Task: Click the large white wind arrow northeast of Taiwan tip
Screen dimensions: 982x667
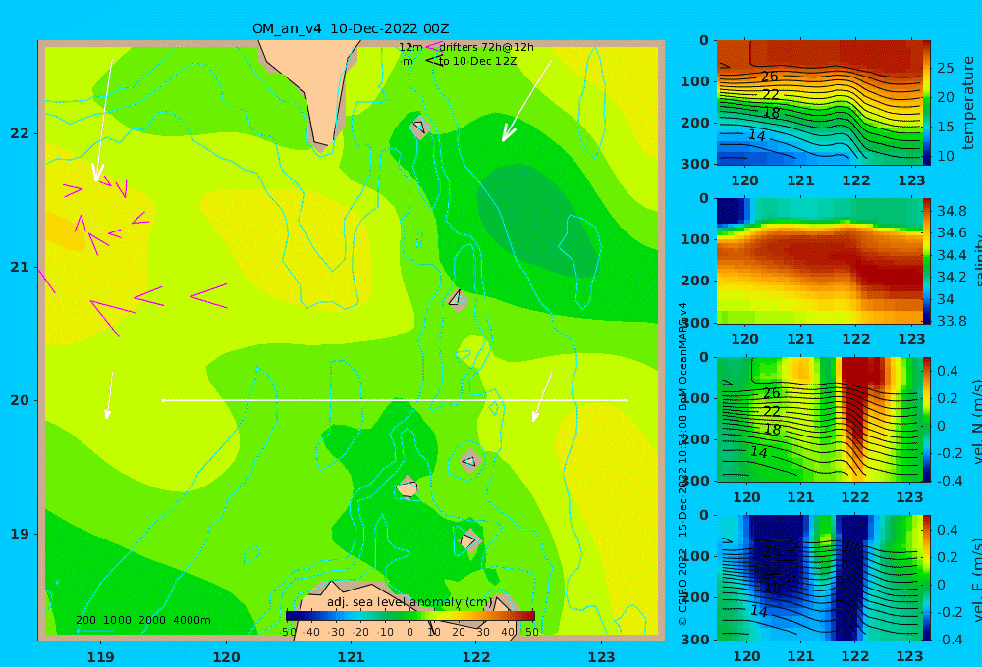Action: click(x=526, y=101)
